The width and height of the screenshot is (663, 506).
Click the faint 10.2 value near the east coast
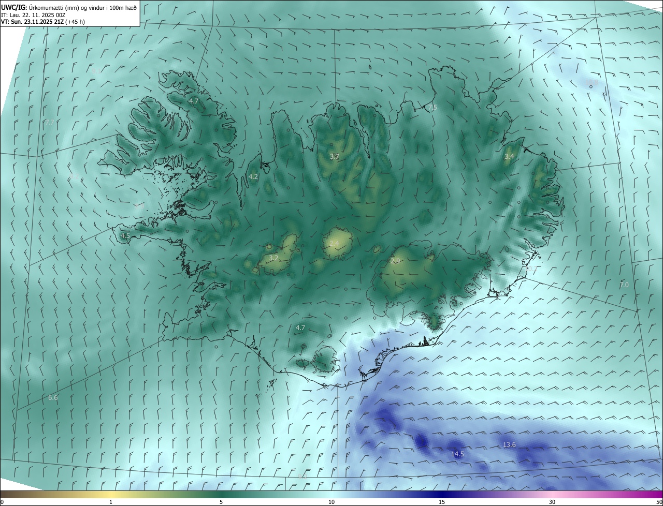pos(532,269)
